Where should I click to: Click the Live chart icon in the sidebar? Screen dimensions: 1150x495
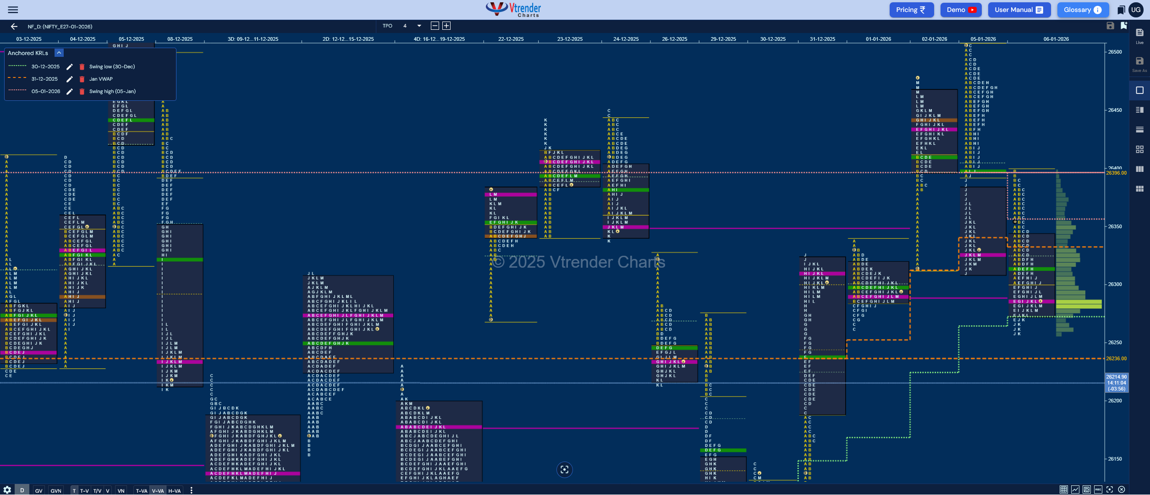(x=1139, y=35)
